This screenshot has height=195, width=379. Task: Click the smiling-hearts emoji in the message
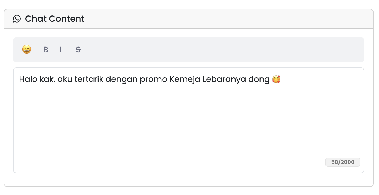(276, 79)
